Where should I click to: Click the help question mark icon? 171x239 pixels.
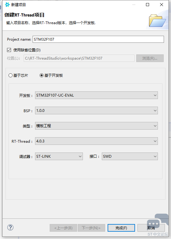coord(10,227)
